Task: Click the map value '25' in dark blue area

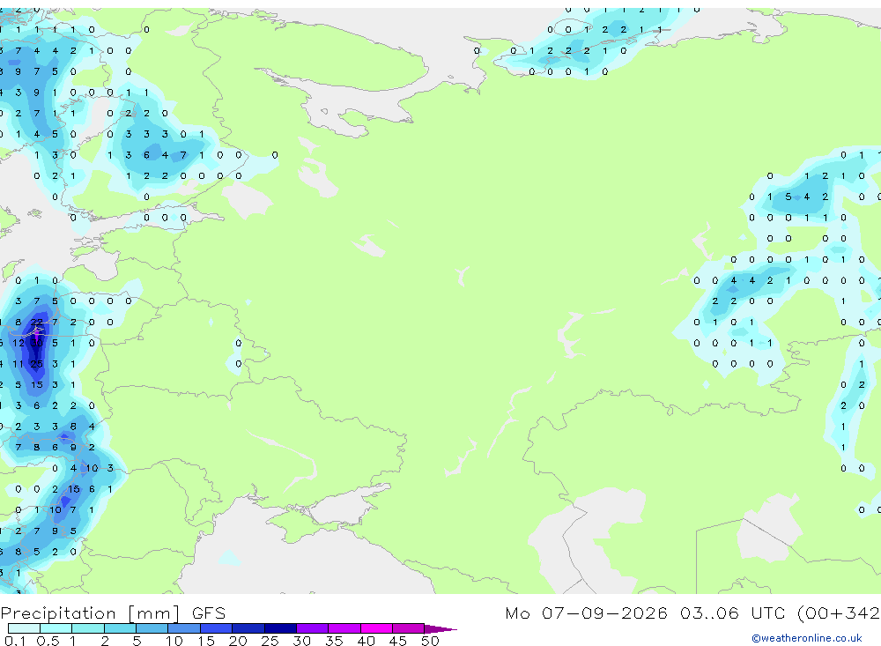Action: 36,364
